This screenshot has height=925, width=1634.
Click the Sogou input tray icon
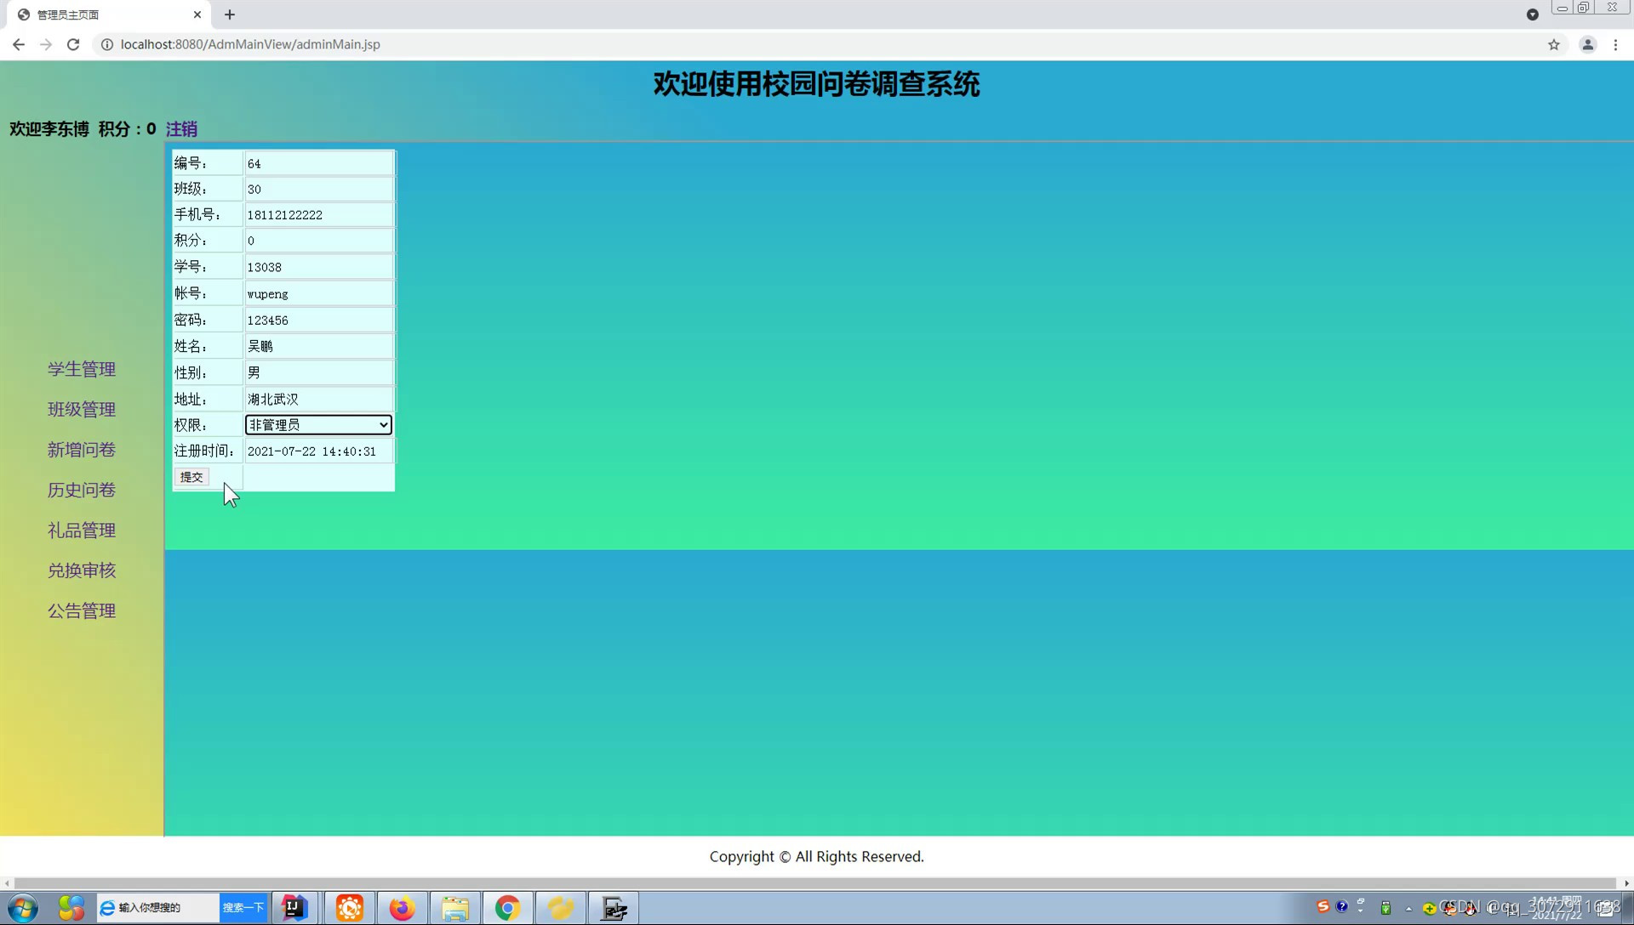[x=1323, y=906]
